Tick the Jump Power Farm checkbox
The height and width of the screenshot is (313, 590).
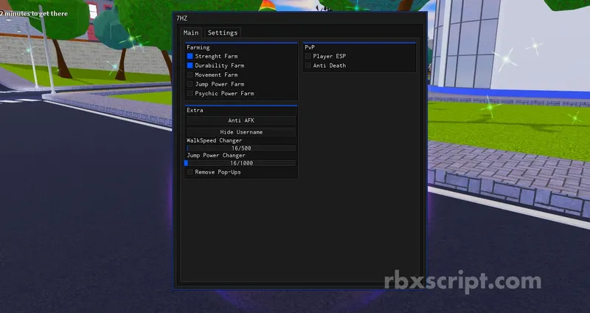(190, 84)
